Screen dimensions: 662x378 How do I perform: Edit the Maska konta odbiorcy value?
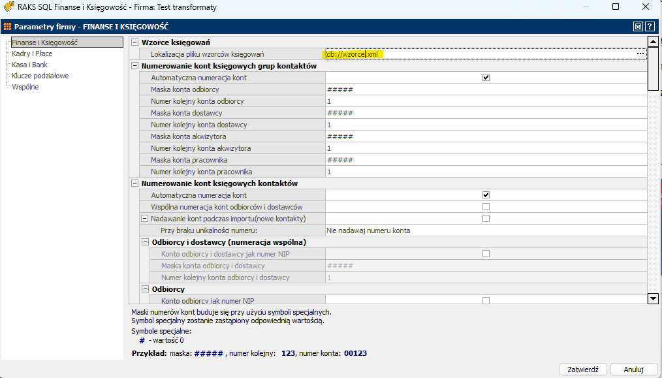[x=486, y=89]
